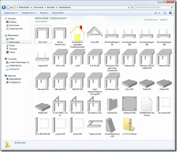
Task: Open the BUILDSERVER network computer
Action: pyautogui.click(x=15, y=79)
